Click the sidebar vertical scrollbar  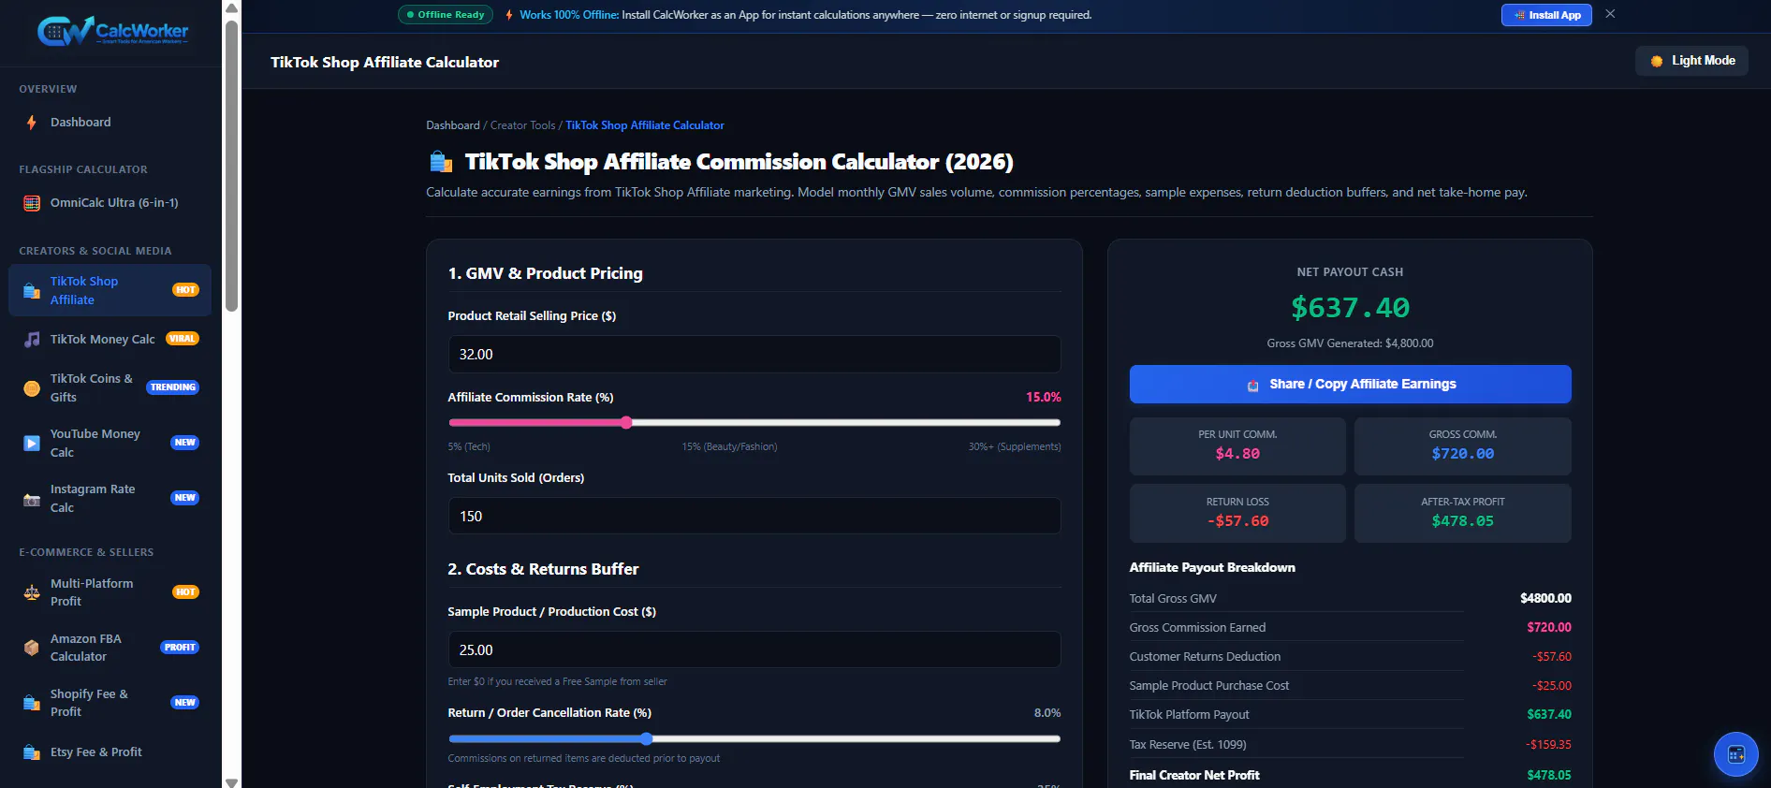click(231, 165)
